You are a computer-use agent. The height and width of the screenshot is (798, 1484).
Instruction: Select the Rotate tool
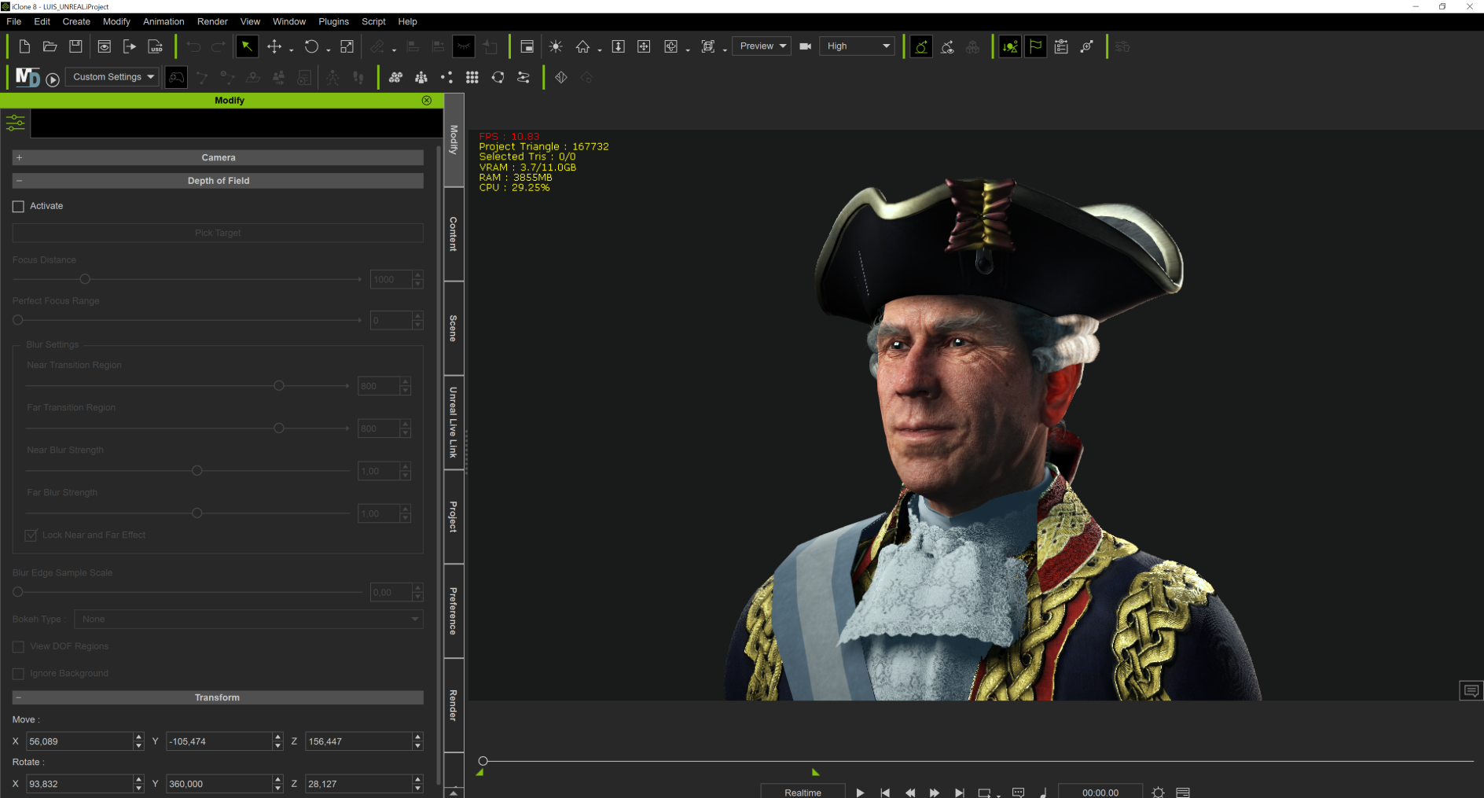(311, 46)
